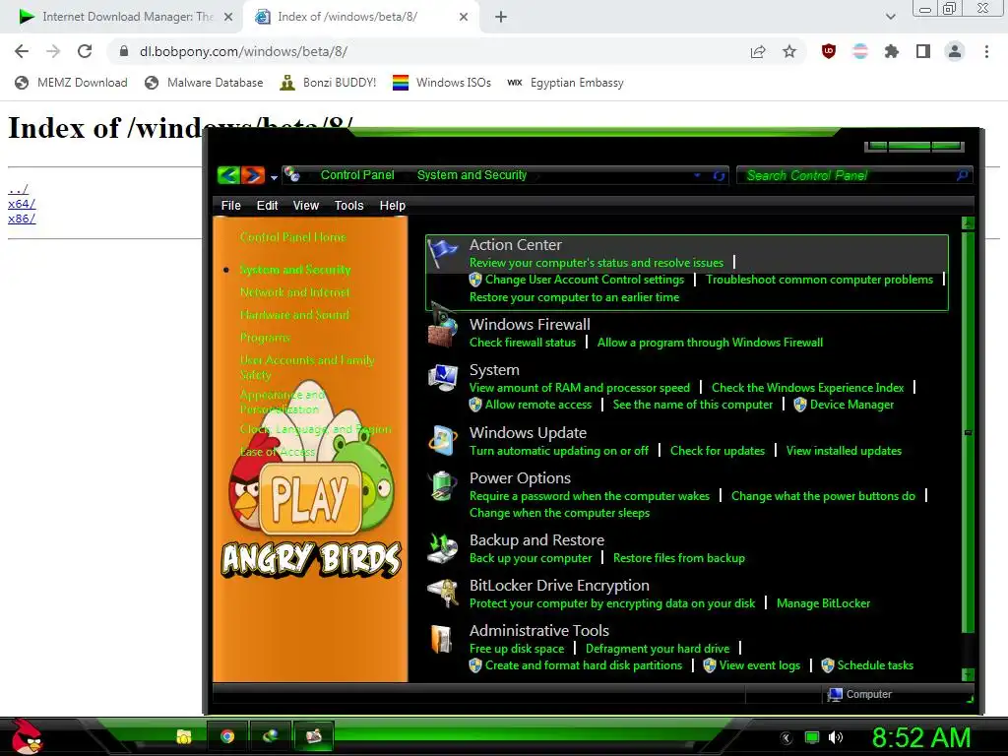Screen dimensions: 1008x756
Task: Click the System monitor icon
Action: click(x=443, y=377)
